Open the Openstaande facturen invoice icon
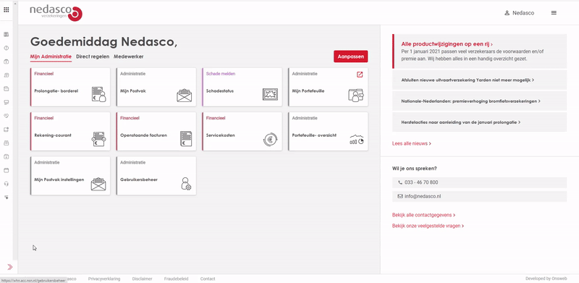 coord(186,138)
